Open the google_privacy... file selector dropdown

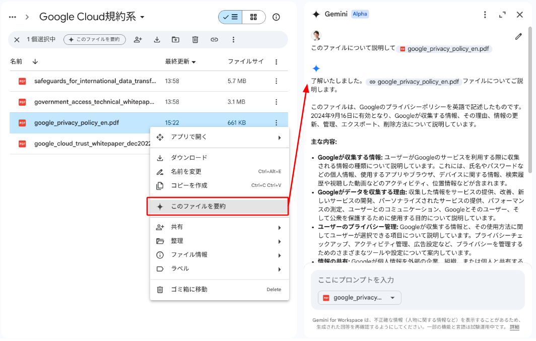tap(360, 298)
